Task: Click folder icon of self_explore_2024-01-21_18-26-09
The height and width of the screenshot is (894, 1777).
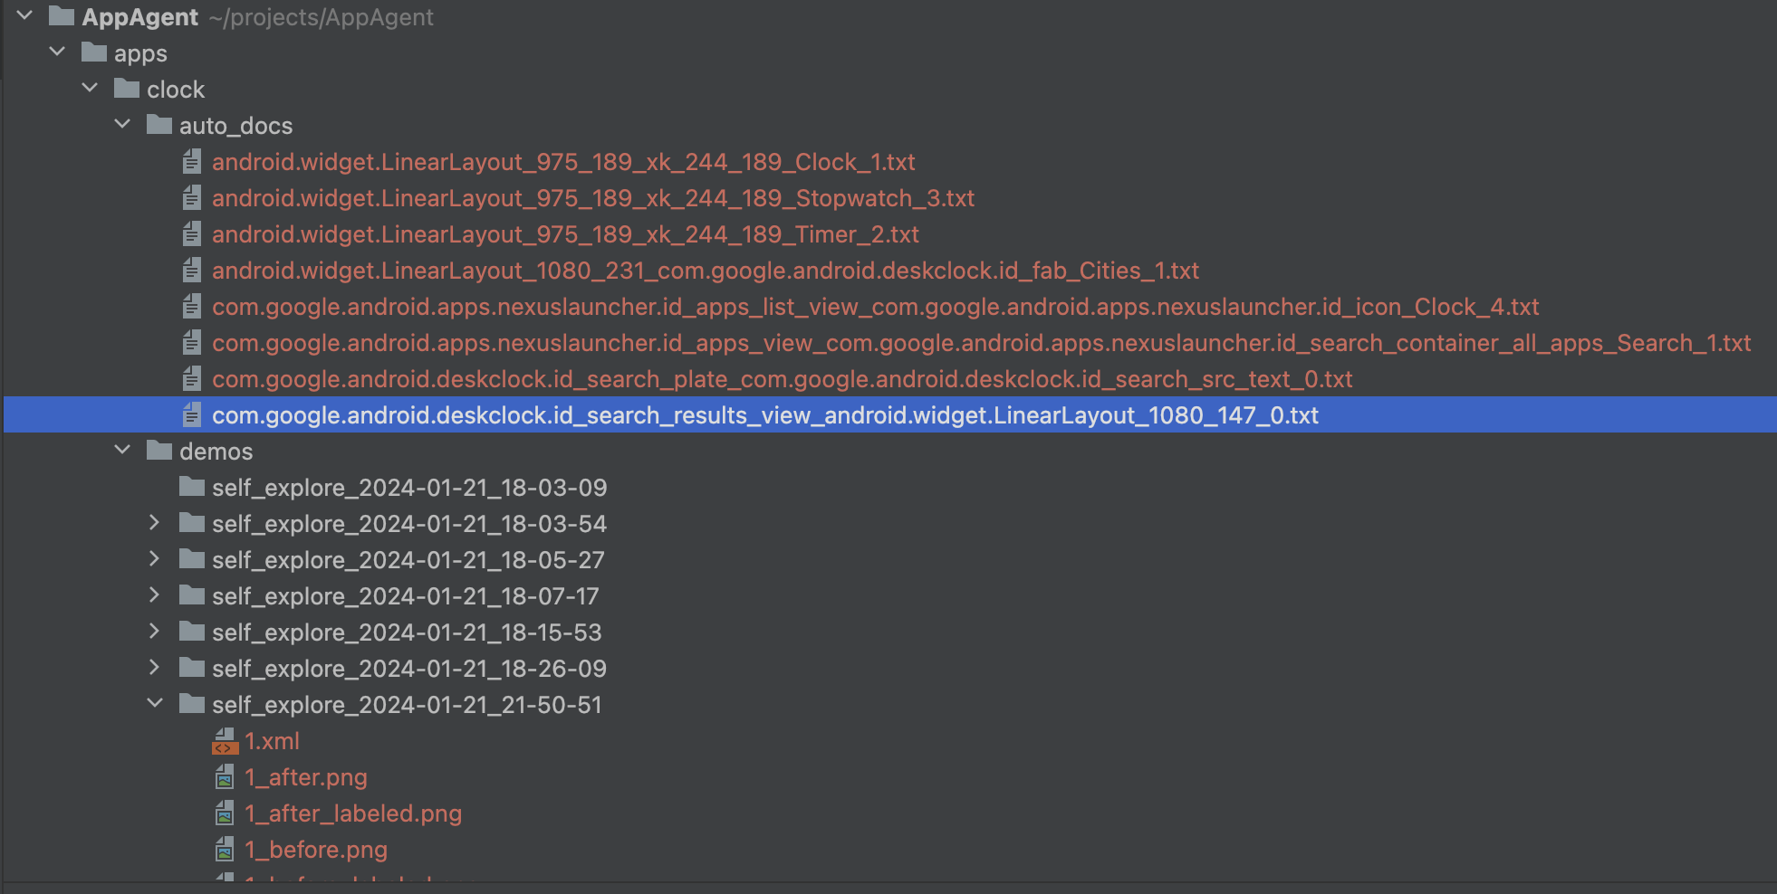Action: click(x=192, y=668)
